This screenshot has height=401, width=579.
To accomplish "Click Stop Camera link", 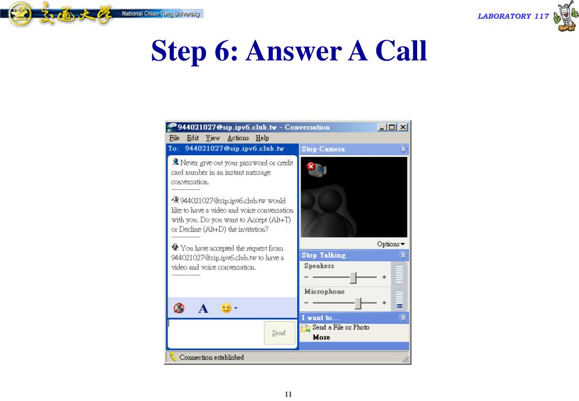I will click(x=323, y=149).
